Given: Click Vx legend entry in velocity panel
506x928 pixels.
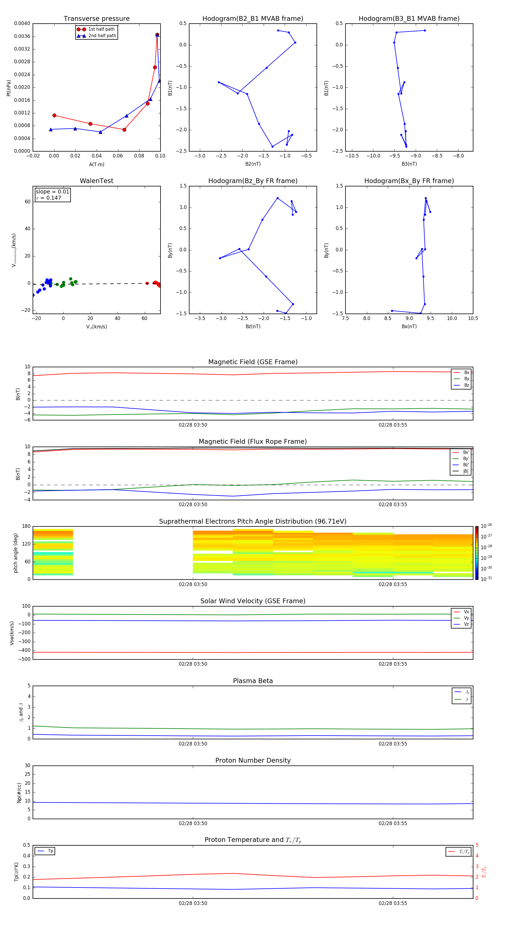Looking at the screenshot, I should click(x=461, y=612).
